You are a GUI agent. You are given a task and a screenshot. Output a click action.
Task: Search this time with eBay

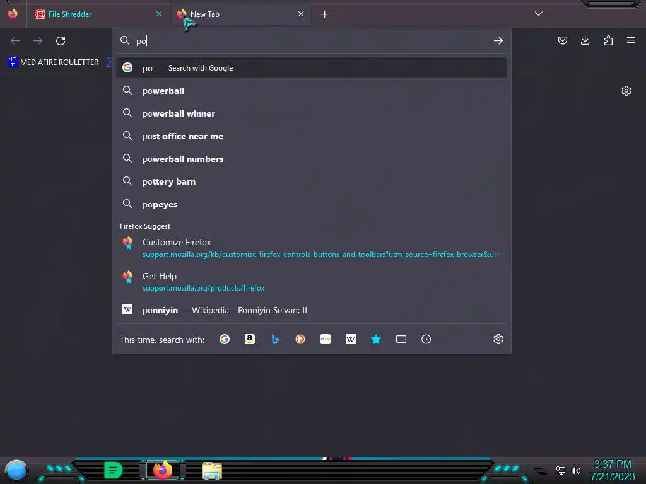(326, 339)
